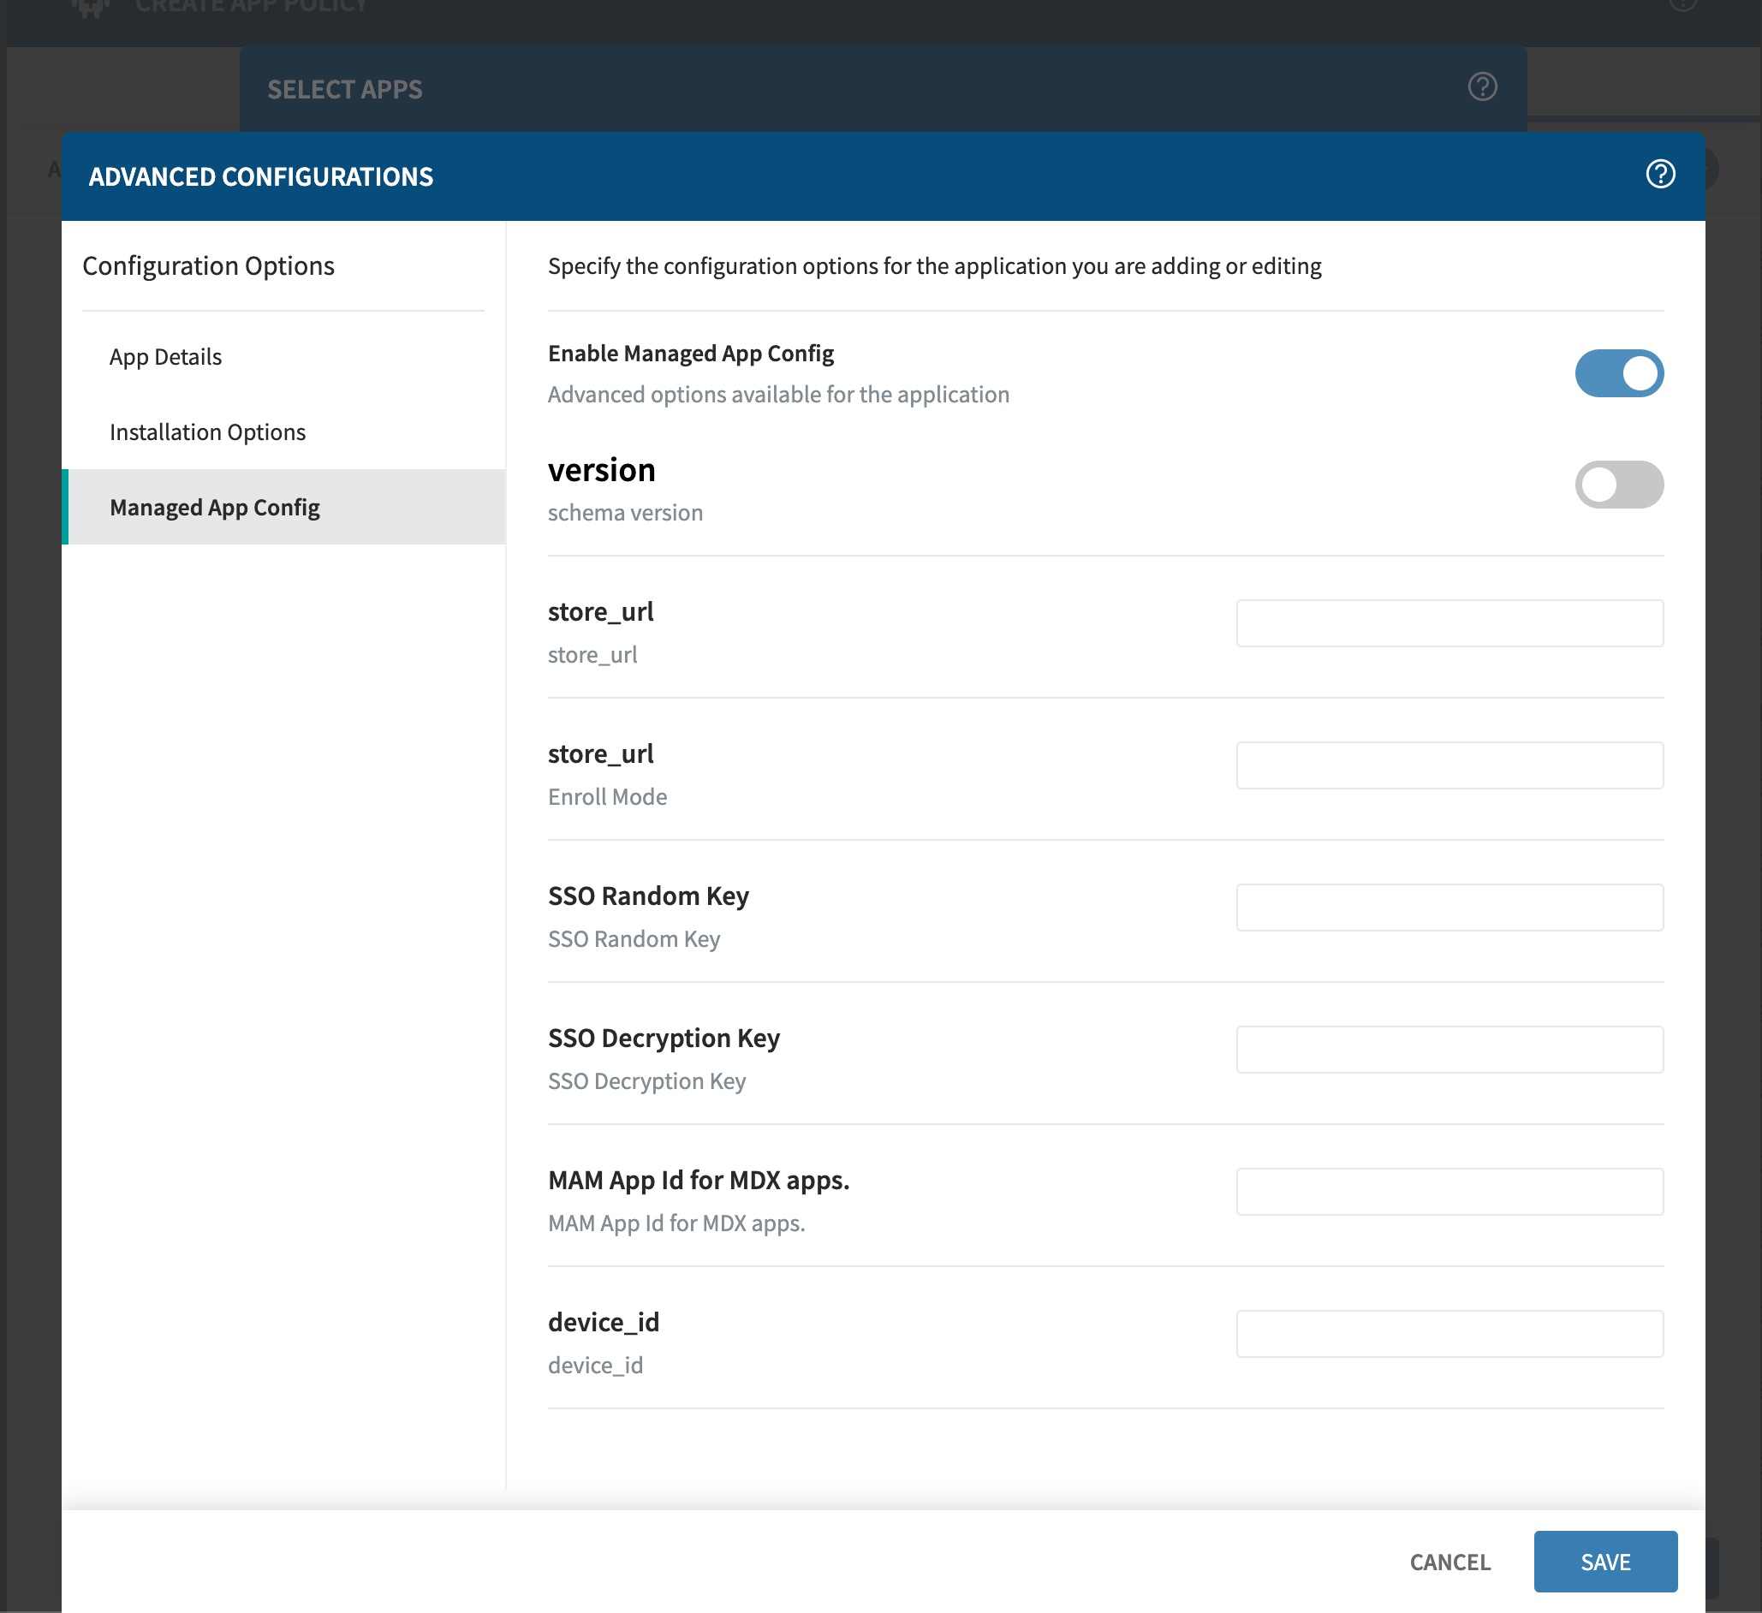Click Cancel to discard changes

[x=1449, y=1562]
